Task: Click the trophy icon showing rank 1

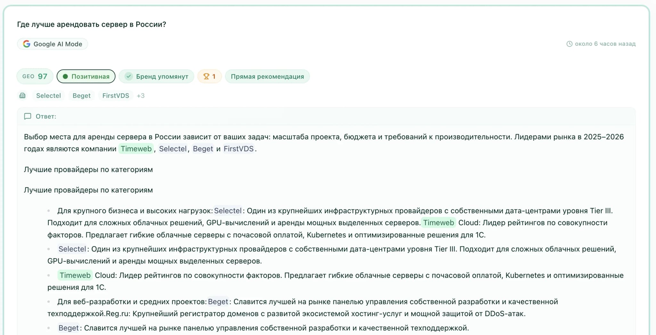Action: [206, 76]
